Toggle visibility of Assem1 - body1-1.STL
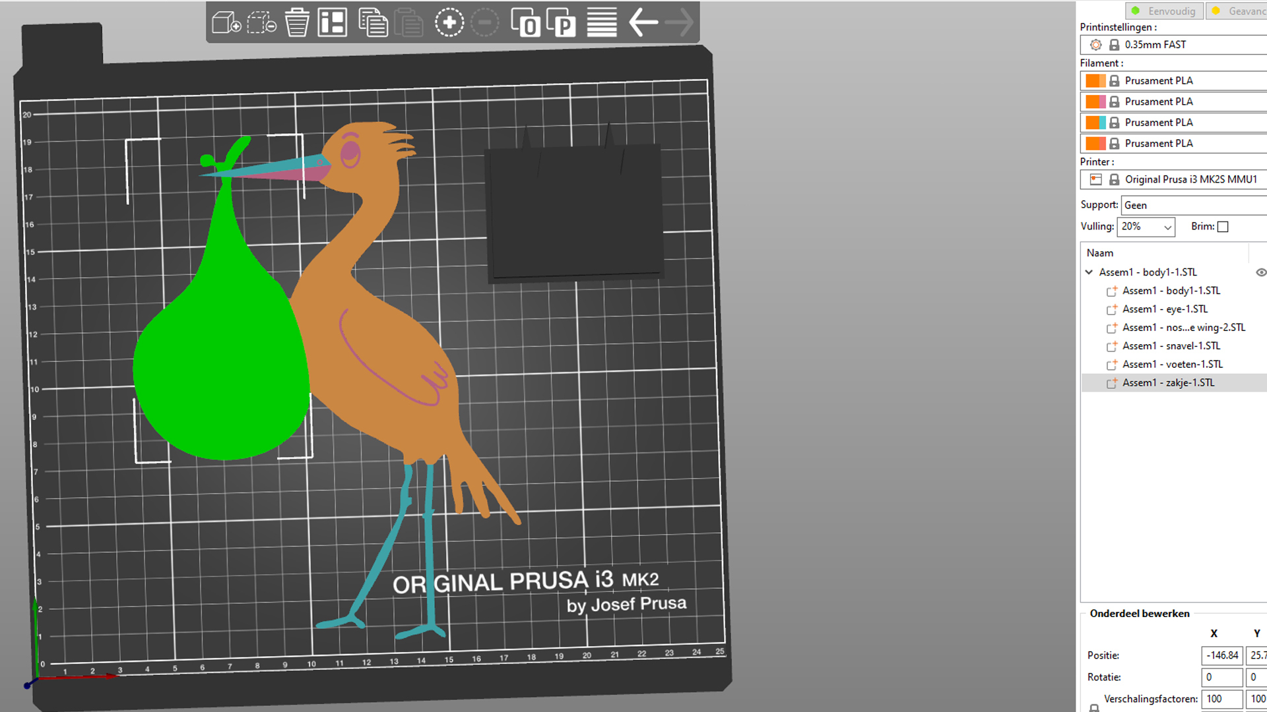The width and height of the screenshot is (1267, 712). [1261, 272]
